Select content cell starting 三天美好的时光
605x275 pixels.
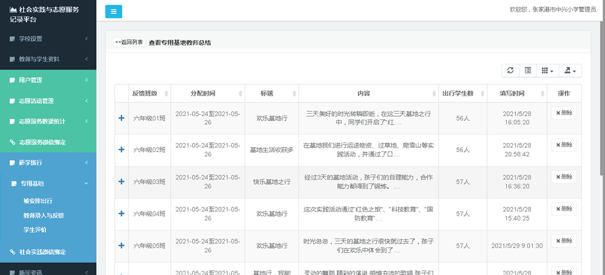tap(368, 118)
